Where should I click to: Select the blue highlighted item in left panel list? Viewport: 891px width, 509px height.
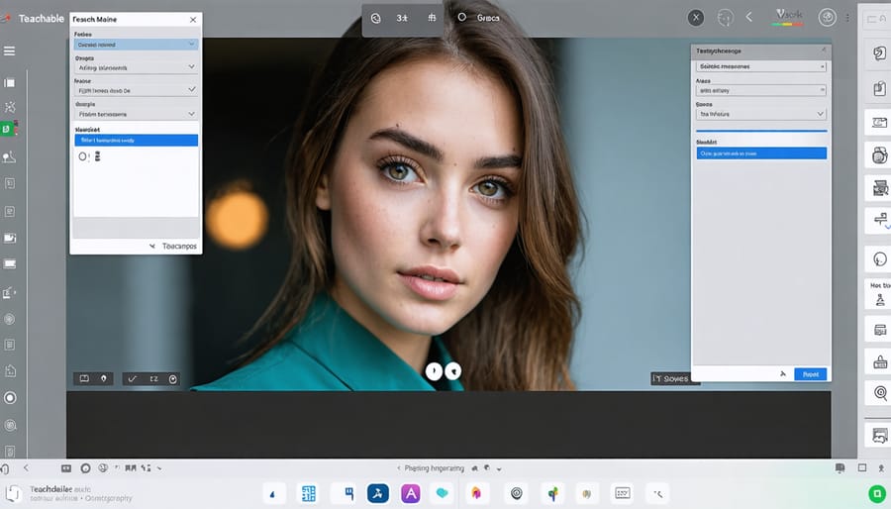136,141
